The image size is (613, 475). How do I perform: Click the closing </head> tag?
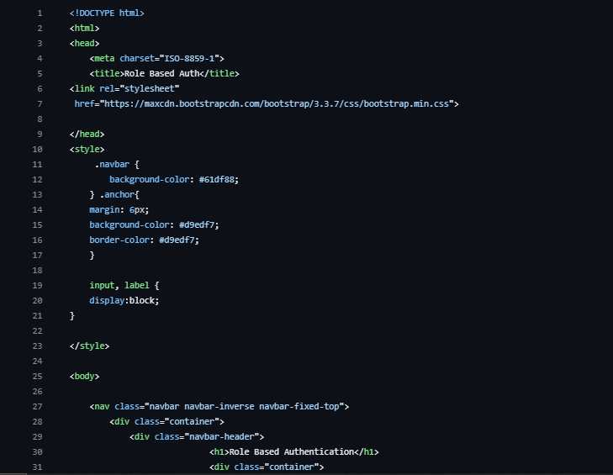pyautogui.click(x=87, y=135)
